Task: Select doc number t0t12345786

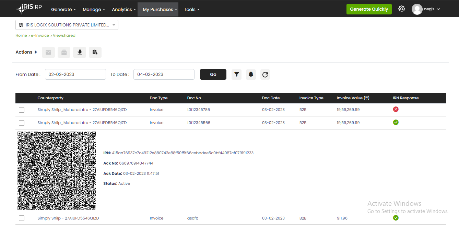Action: click(198, 110)
